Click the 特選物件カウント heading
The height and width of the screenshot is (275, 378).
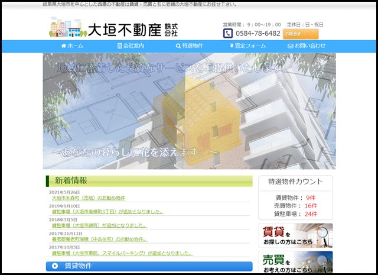(x=295, y=182)
